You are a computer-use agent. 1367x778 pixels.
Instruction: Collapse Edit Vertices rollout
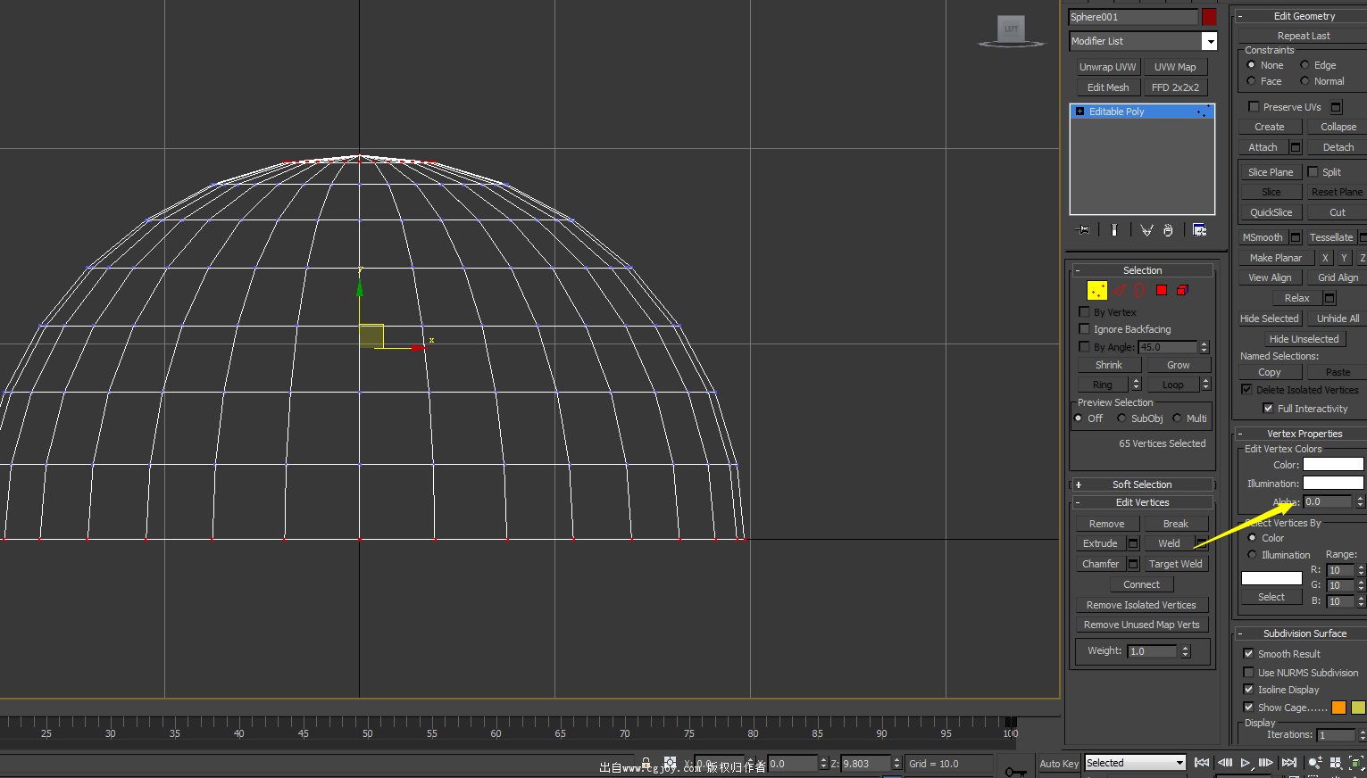pos(1142,502)
